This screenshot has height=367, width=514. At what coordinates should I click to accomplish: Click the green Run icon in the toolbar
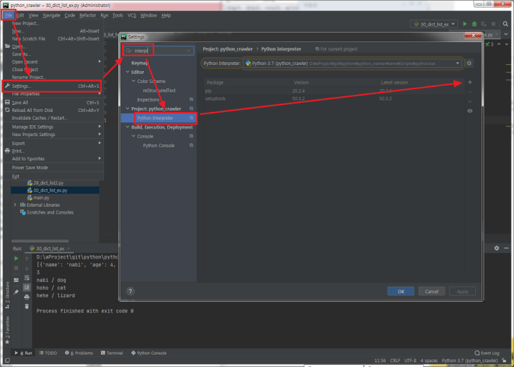464,24
